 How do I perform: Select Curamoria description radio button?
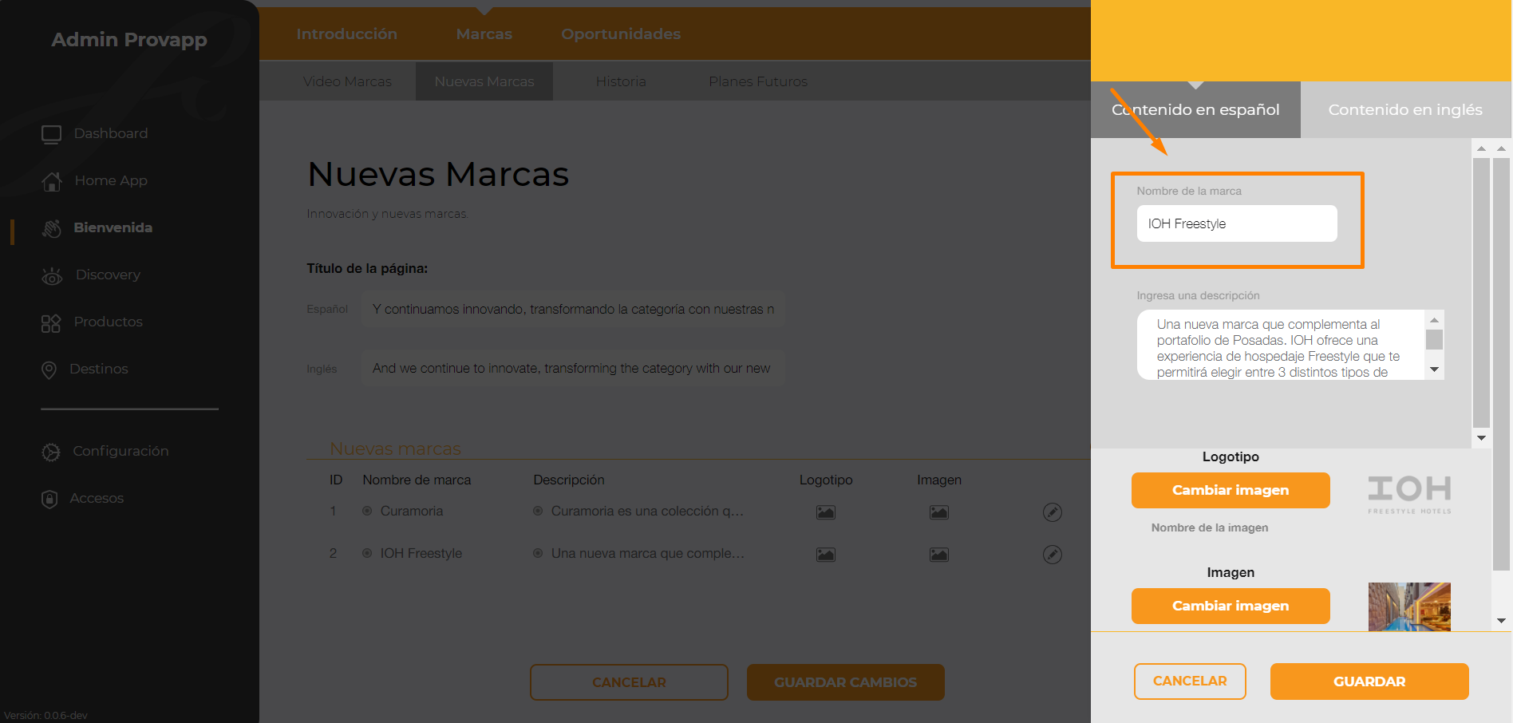[538, 511]
